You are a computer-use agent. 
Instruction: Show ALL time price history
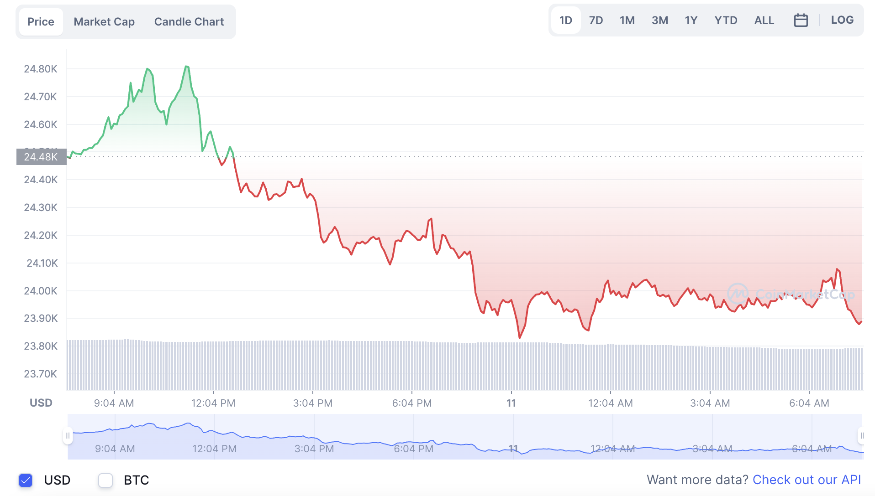(764, 21)
